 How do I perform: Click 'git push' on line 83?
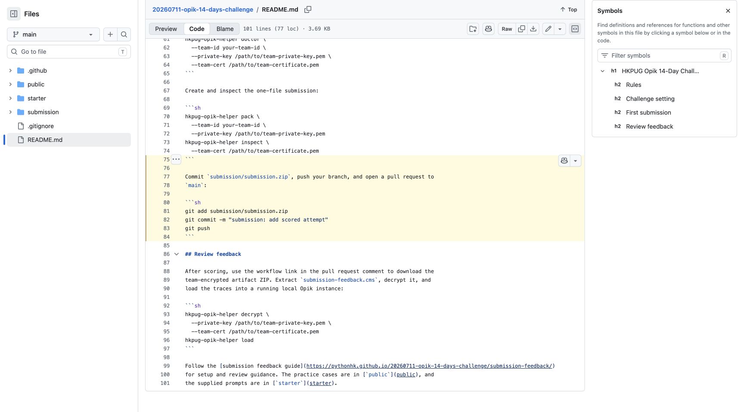tap(198, 228)
